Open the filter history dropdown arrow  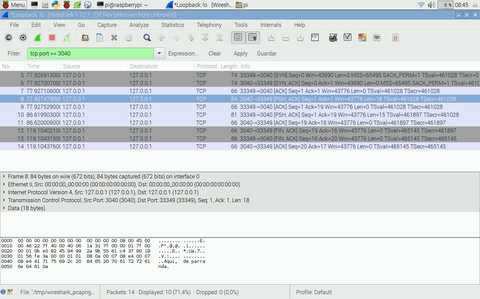(159, 53)
